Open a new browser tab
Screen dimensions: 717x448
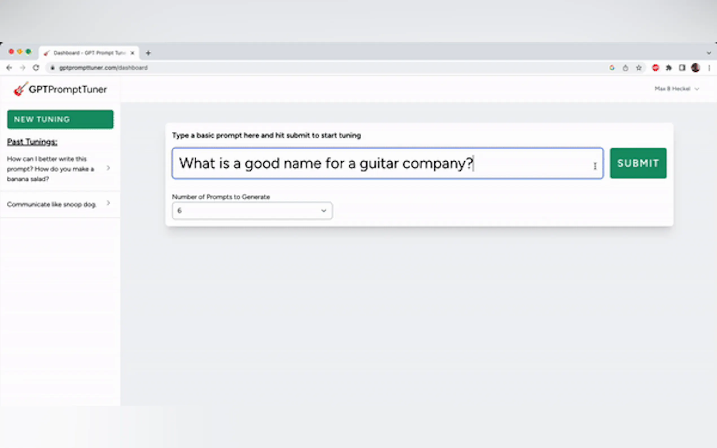148,53
